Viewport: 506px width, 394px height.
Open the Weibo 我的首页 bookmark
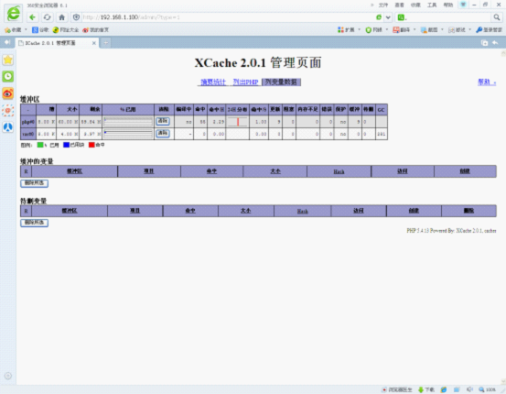[x=95, y=30]
